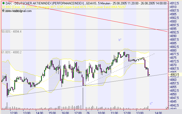Select the red descending trendline
This screenshot has height=114, width=182.
88,17
